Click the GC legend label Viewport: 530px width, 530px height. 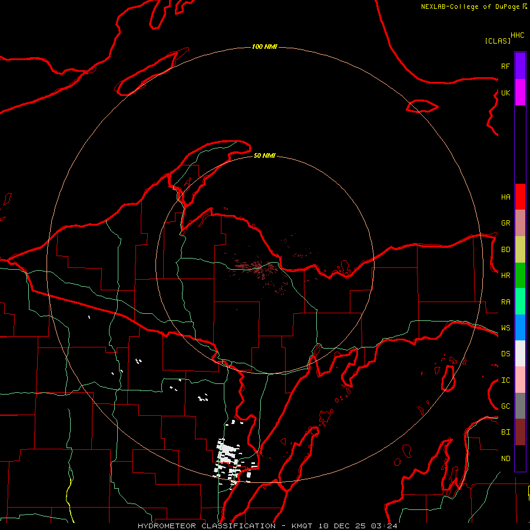tap(505, 406)
